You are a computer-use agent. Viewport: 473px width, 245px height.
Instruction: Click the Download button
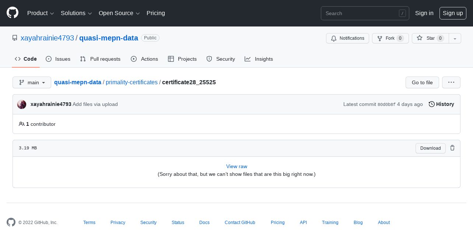click(x=431, y=148)
